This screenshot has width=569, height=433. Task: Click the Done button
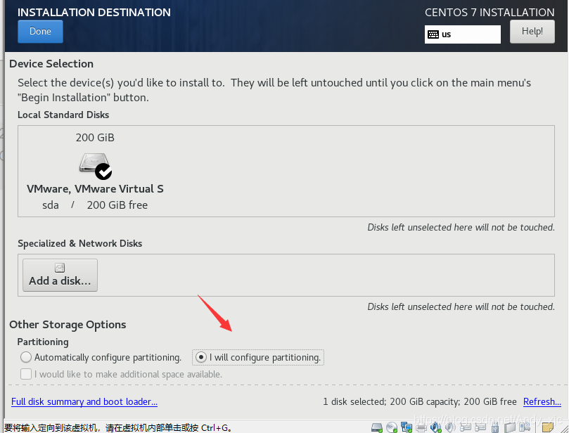coord(40,32)
